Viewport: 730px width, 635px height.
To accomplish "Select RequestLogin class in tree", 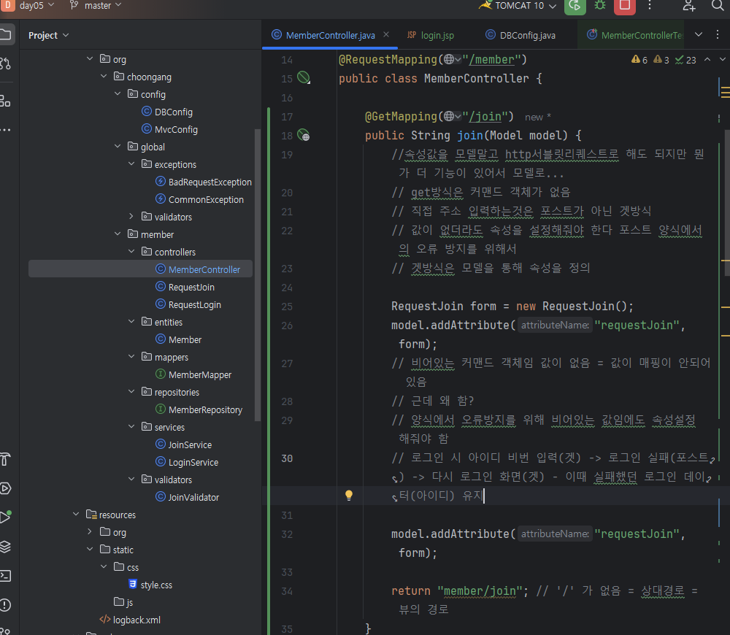I will click(188, 304).
